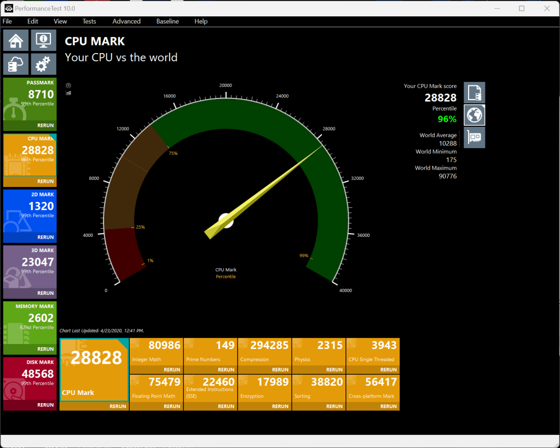Select the 2D Mark score tile

(x=30, y=211)
